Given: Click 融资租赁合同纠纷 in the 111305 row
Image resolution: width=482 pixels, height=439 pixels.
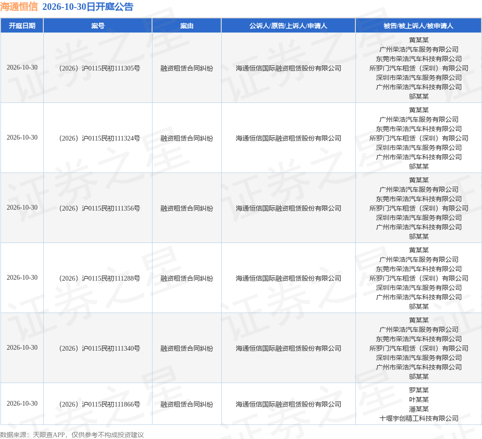Looking at the screenshot, I should click(186, 68).
